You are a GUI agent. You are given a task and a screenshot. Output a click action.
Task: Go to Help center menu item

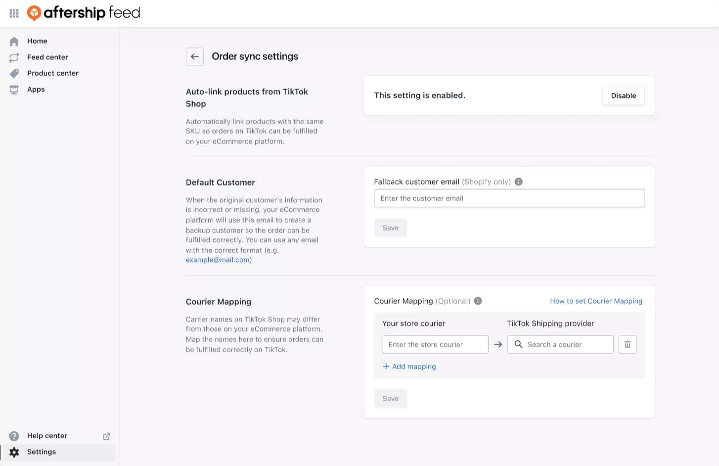[47, 436]
